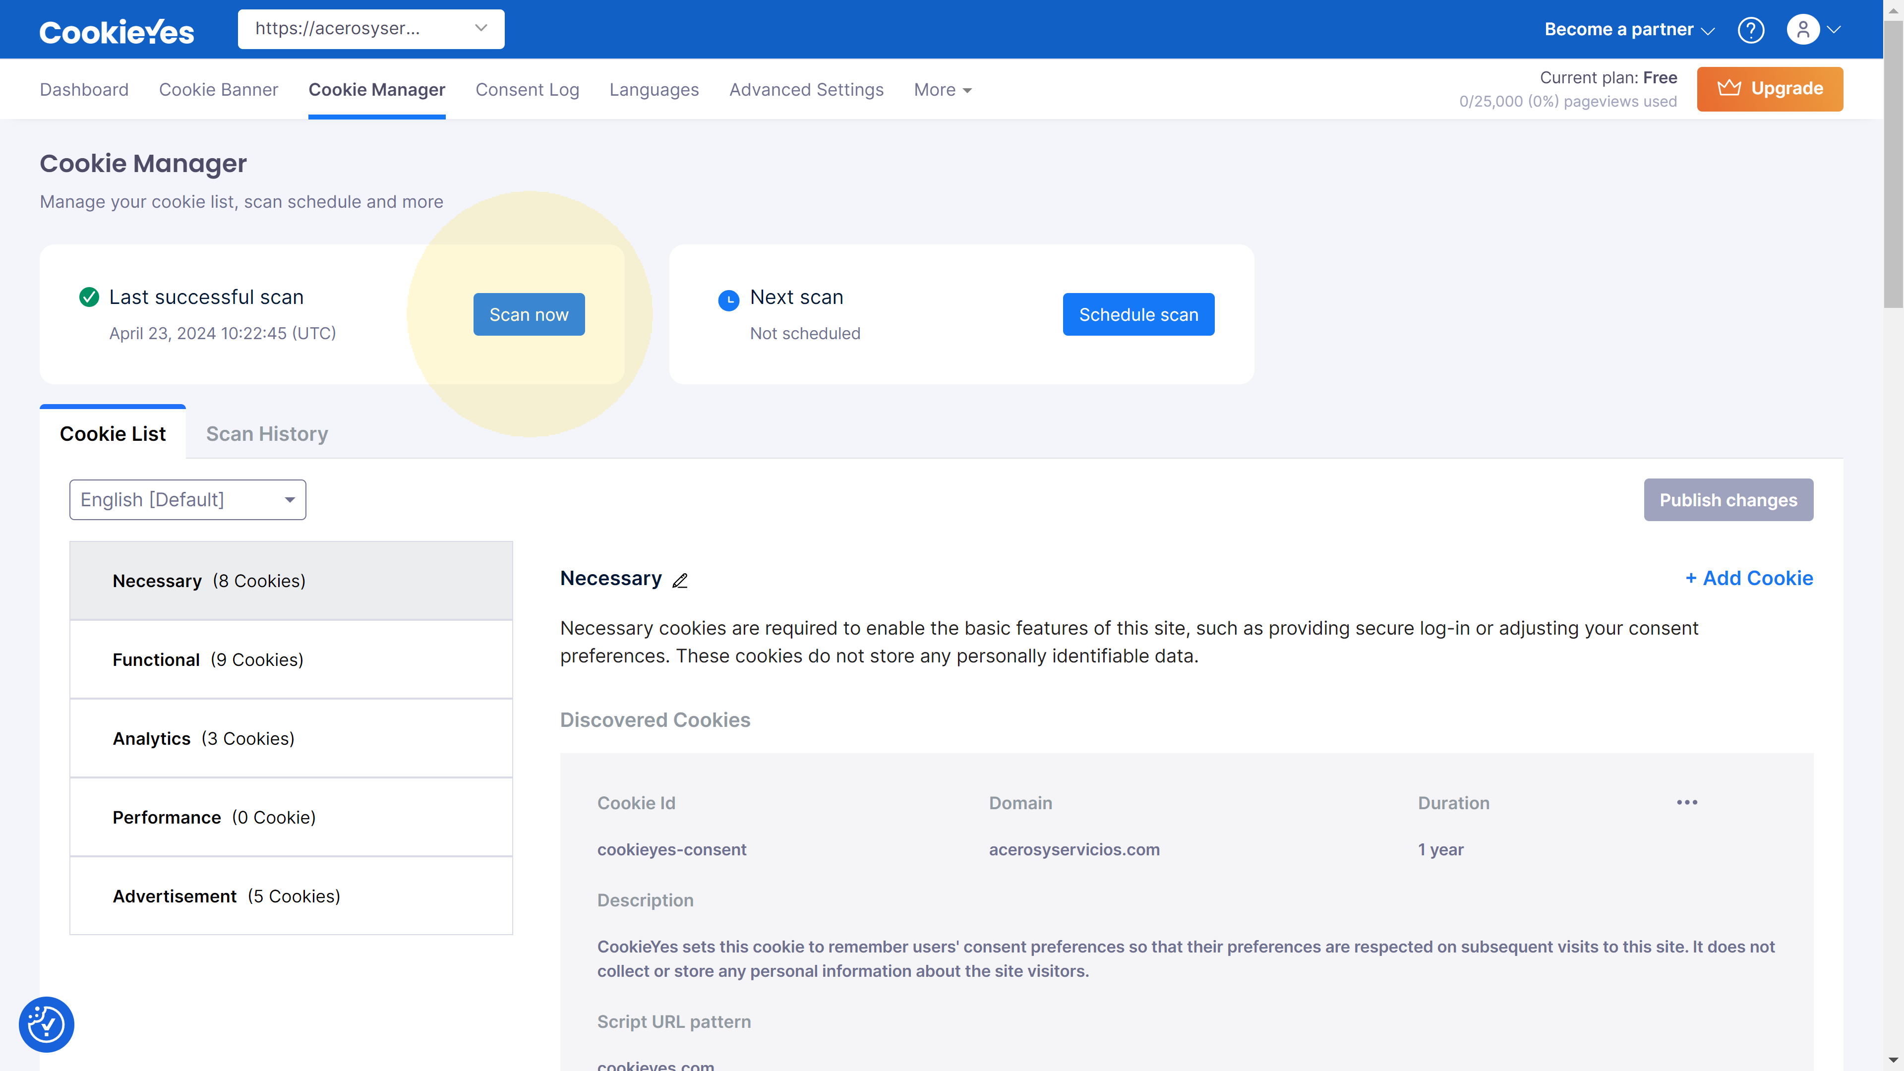Select the Functional (9 Cookies) category
Image resolution: width=1904 pixels, height=1071 pixels.
(x=291, y=659)
